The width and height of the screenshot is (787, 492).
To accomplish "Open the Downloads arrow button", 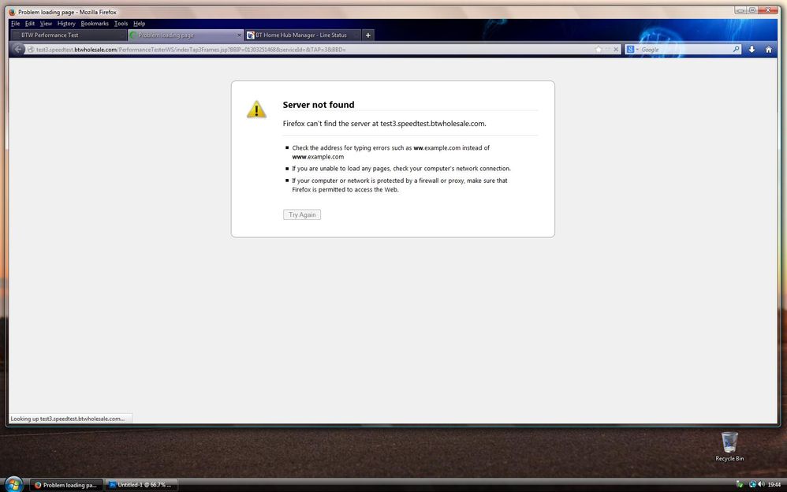I will 752,49.
